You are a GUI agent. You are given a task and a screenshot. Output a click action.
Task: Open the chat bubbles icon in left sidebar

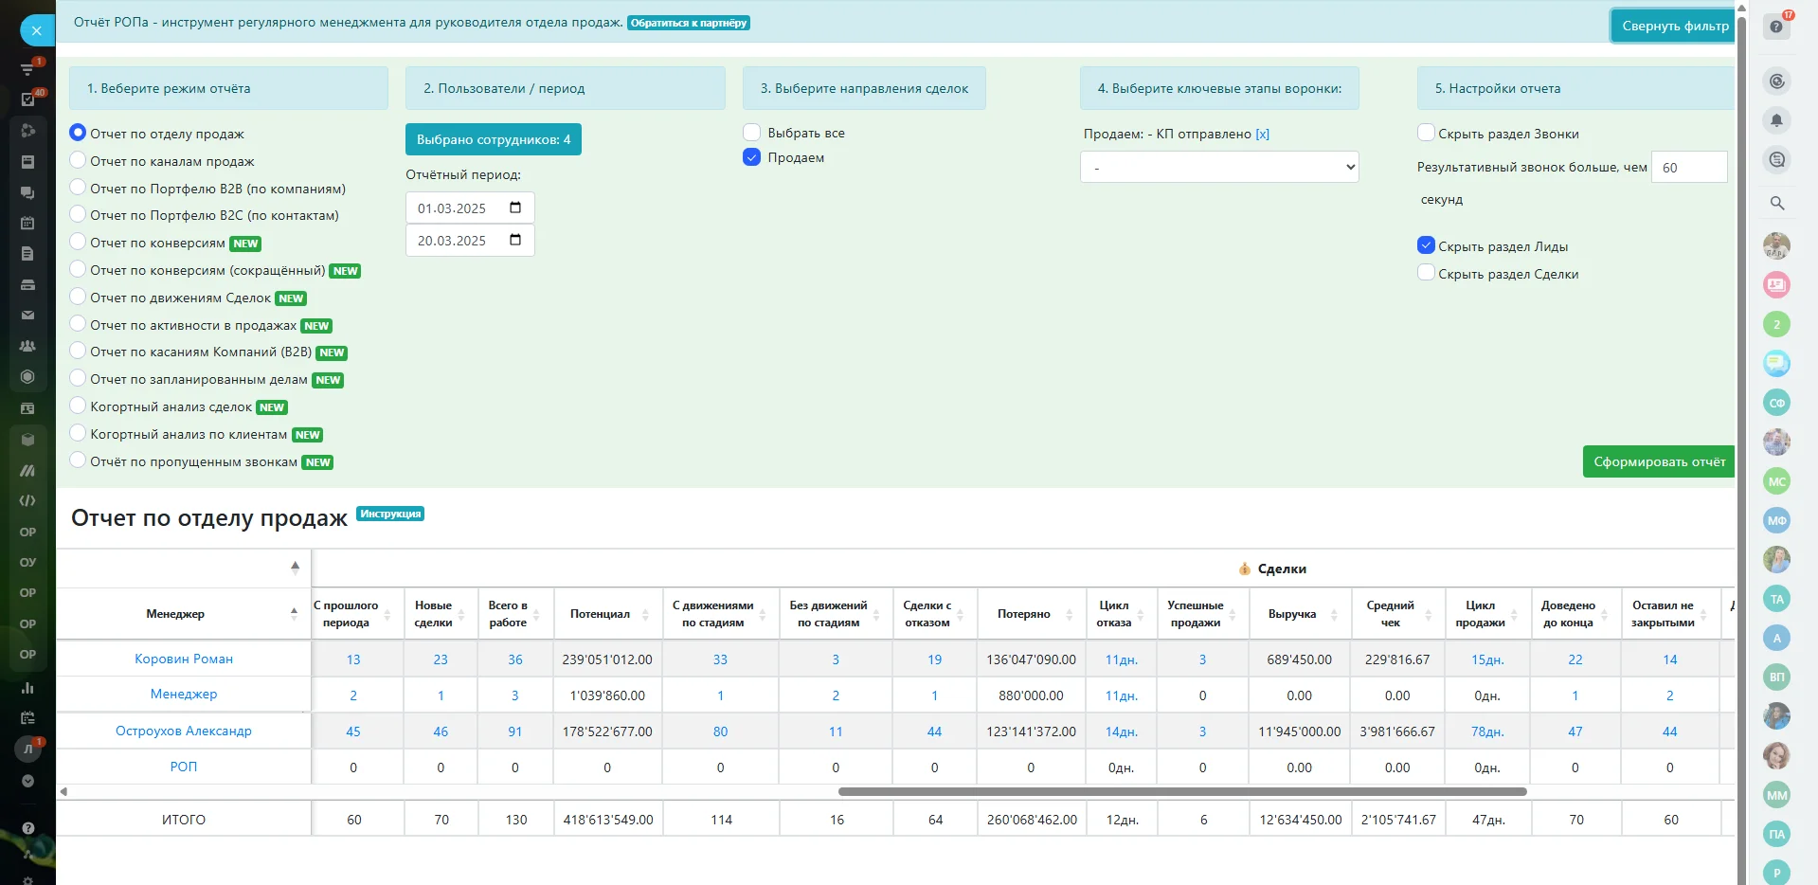[x=27, y=192]
